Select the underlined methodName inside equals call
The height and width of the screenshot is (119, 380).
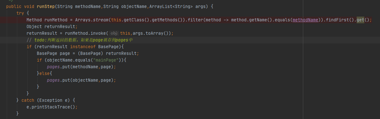[x=305, y=20]
